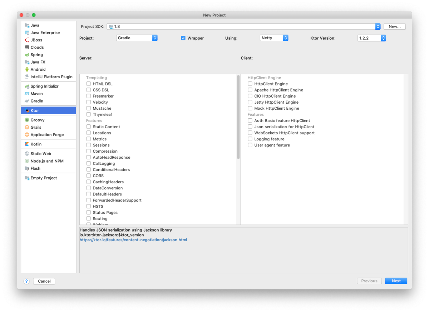Select the Grails icon

pyautogui.click(x=27, y=127)
